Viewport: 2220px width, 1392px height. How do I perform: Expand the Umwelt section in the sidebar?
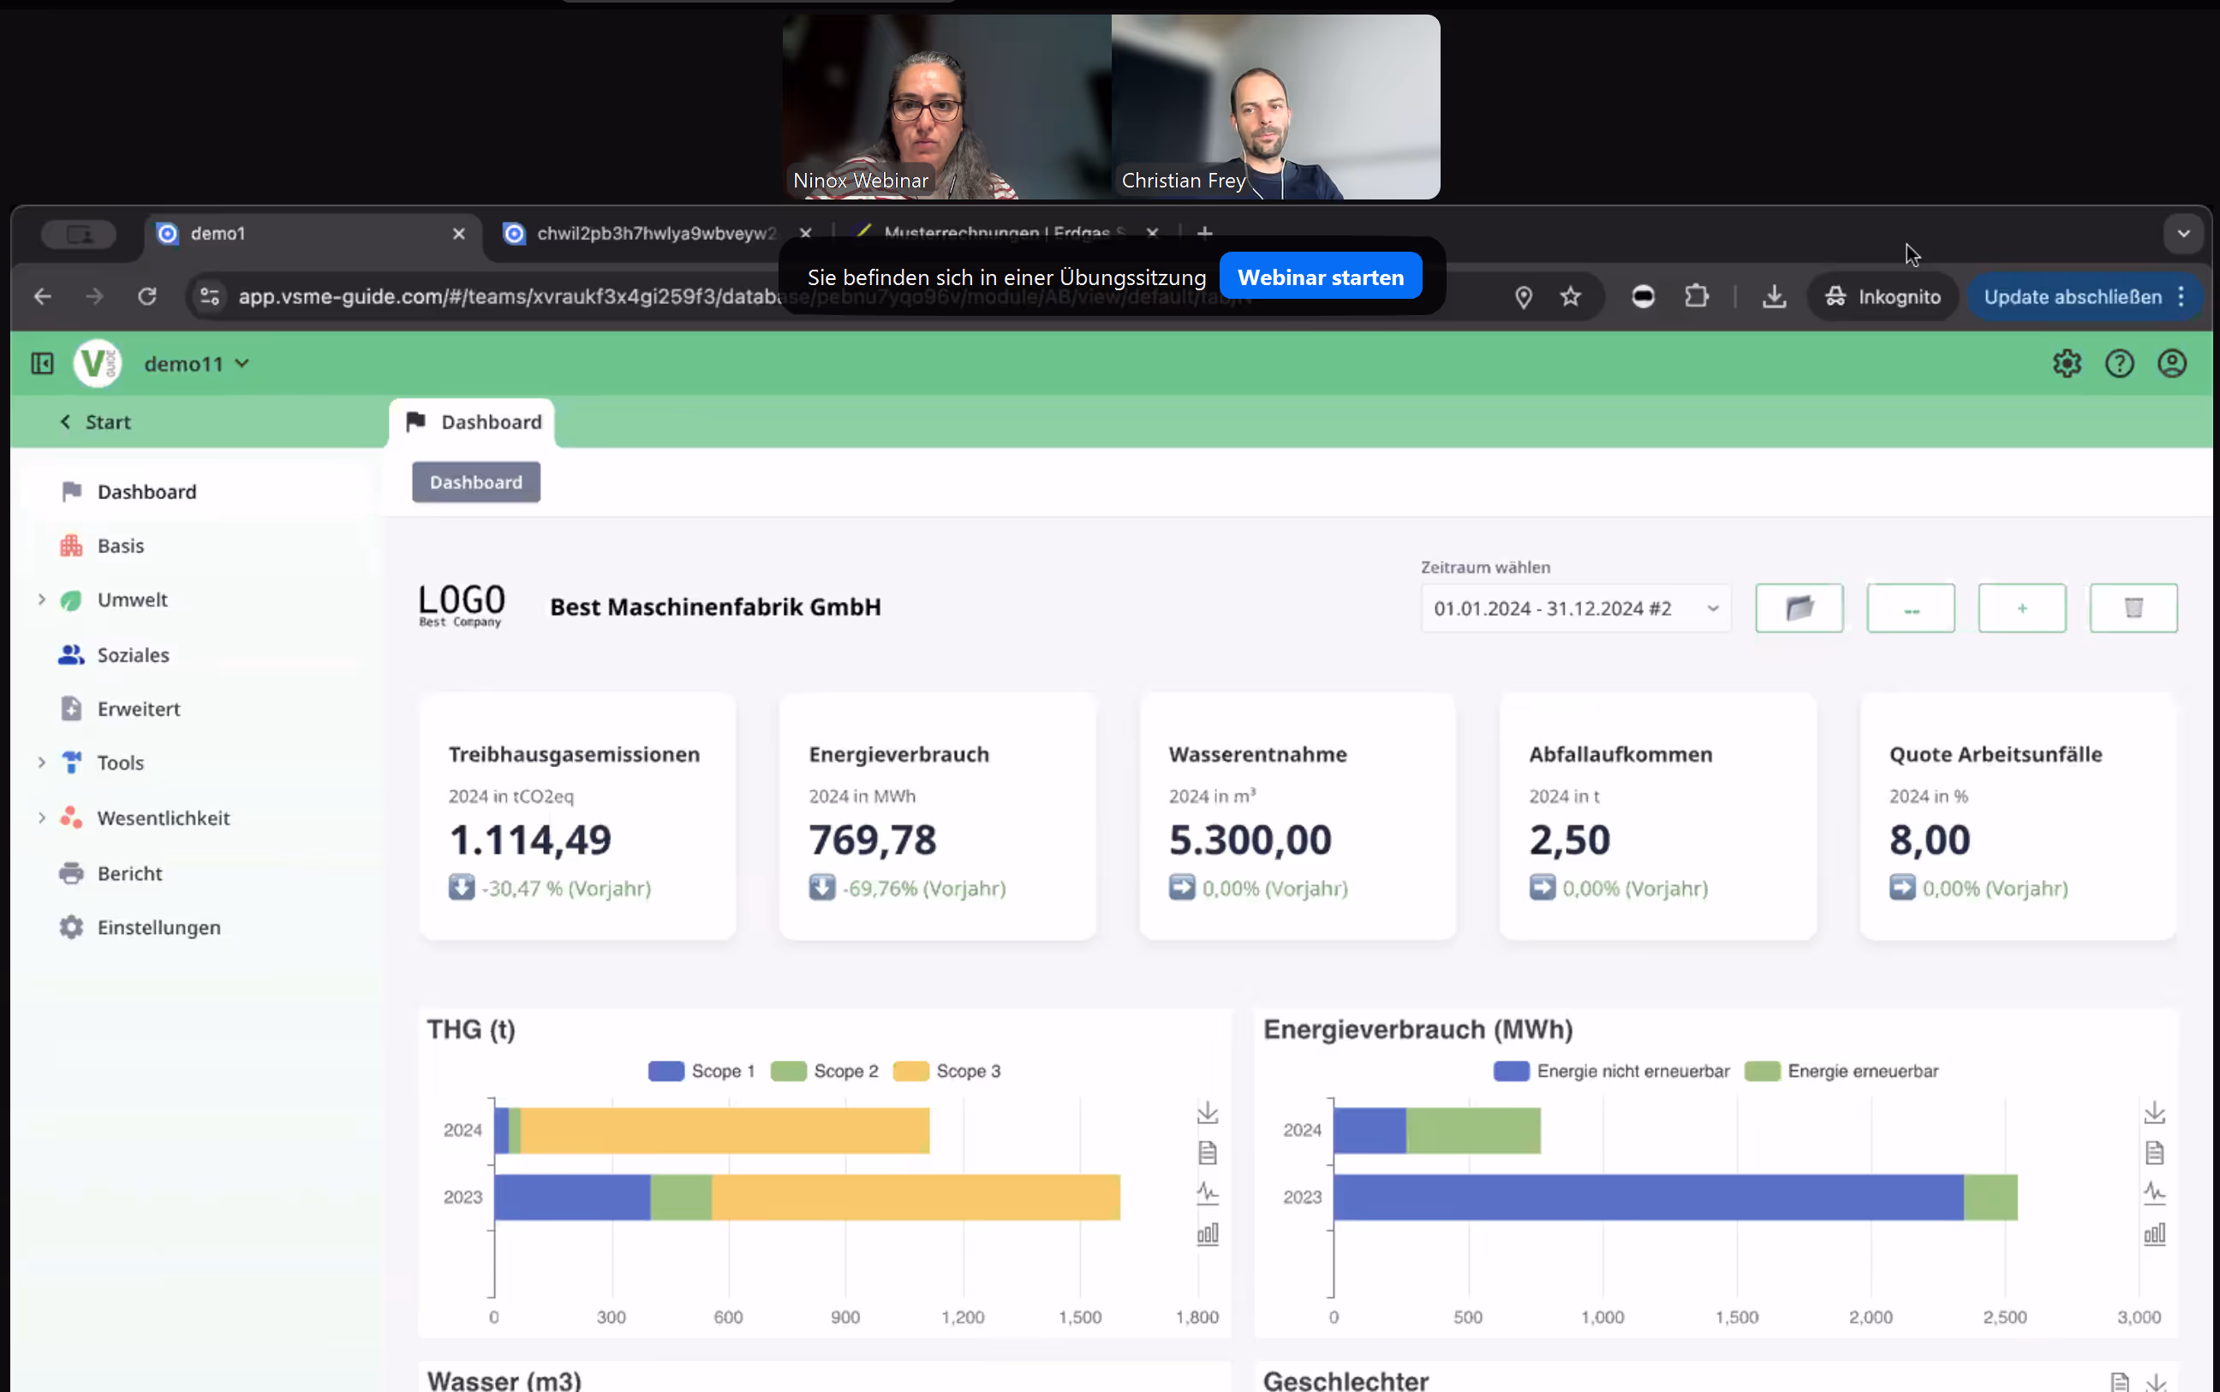pyautogui.click(x=40, y=599)
